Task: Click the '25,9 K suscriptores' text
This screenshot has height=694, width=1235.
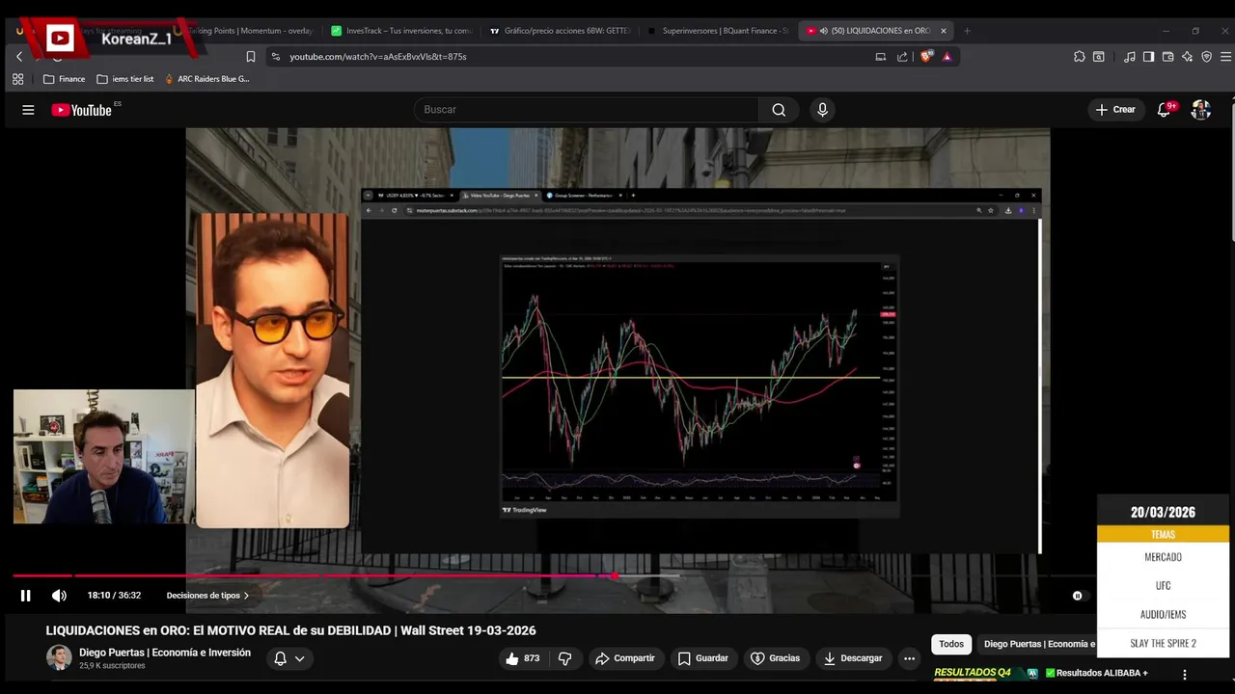Action: tap(112, 666)
